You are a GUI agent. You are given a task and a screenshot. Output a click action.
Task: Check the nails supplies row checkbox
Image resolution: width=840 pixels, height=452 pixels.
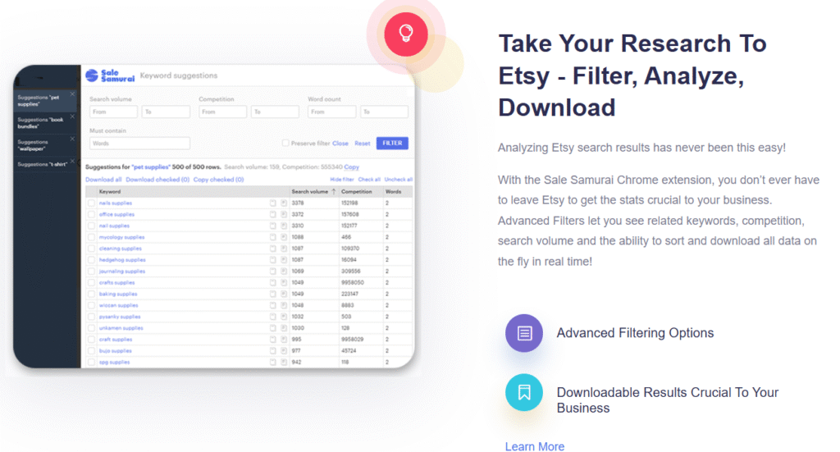tap(92, 203)
